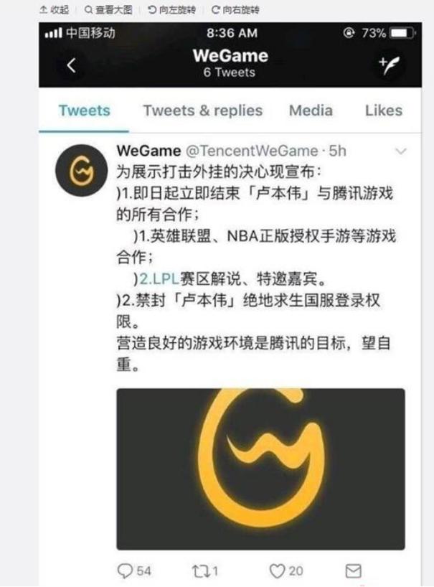Select the Likes tab

(384, 111)
